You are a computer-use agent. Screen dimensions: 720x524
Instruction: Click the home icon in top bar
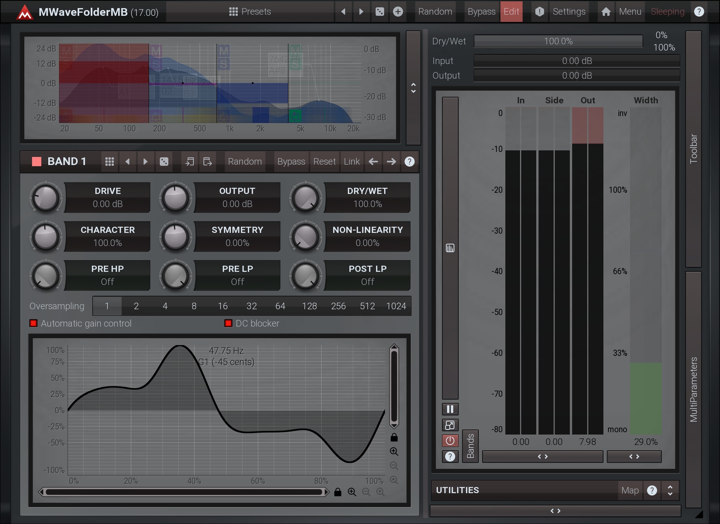coord(606,12)
